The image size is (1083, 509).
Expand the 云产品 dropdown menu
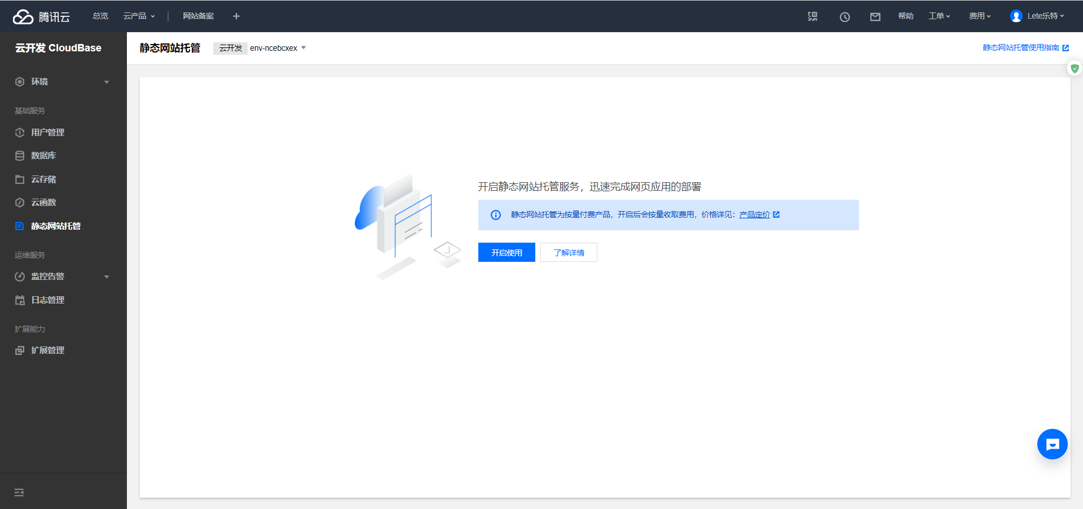click(x=139, y=16)
